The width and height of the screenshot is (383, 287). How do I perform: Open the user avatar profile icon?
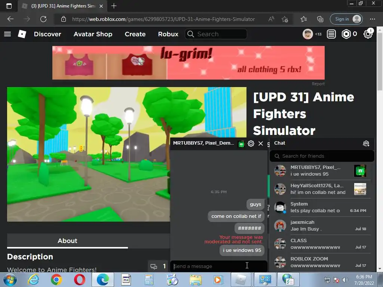pyautogui.click(x=307, y=34)
